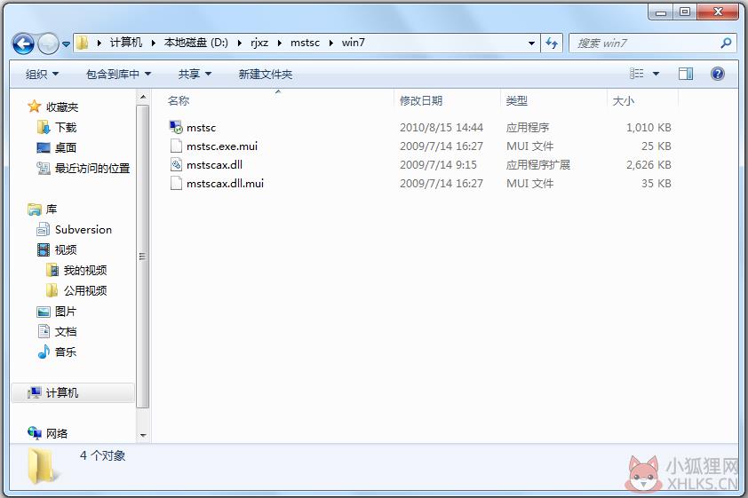
Task: Click the 2010/8/15 14:44 date cell
Action: [442, 128]
